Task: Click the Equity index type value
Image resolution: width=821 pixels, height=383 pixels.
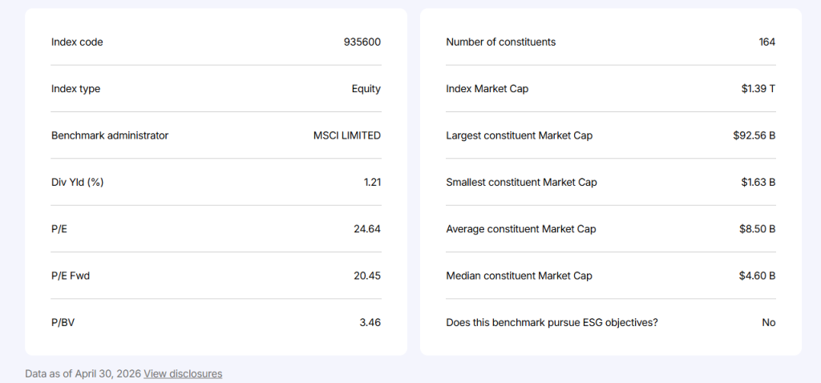Action: pyautogui.click(x=366, y=89)
